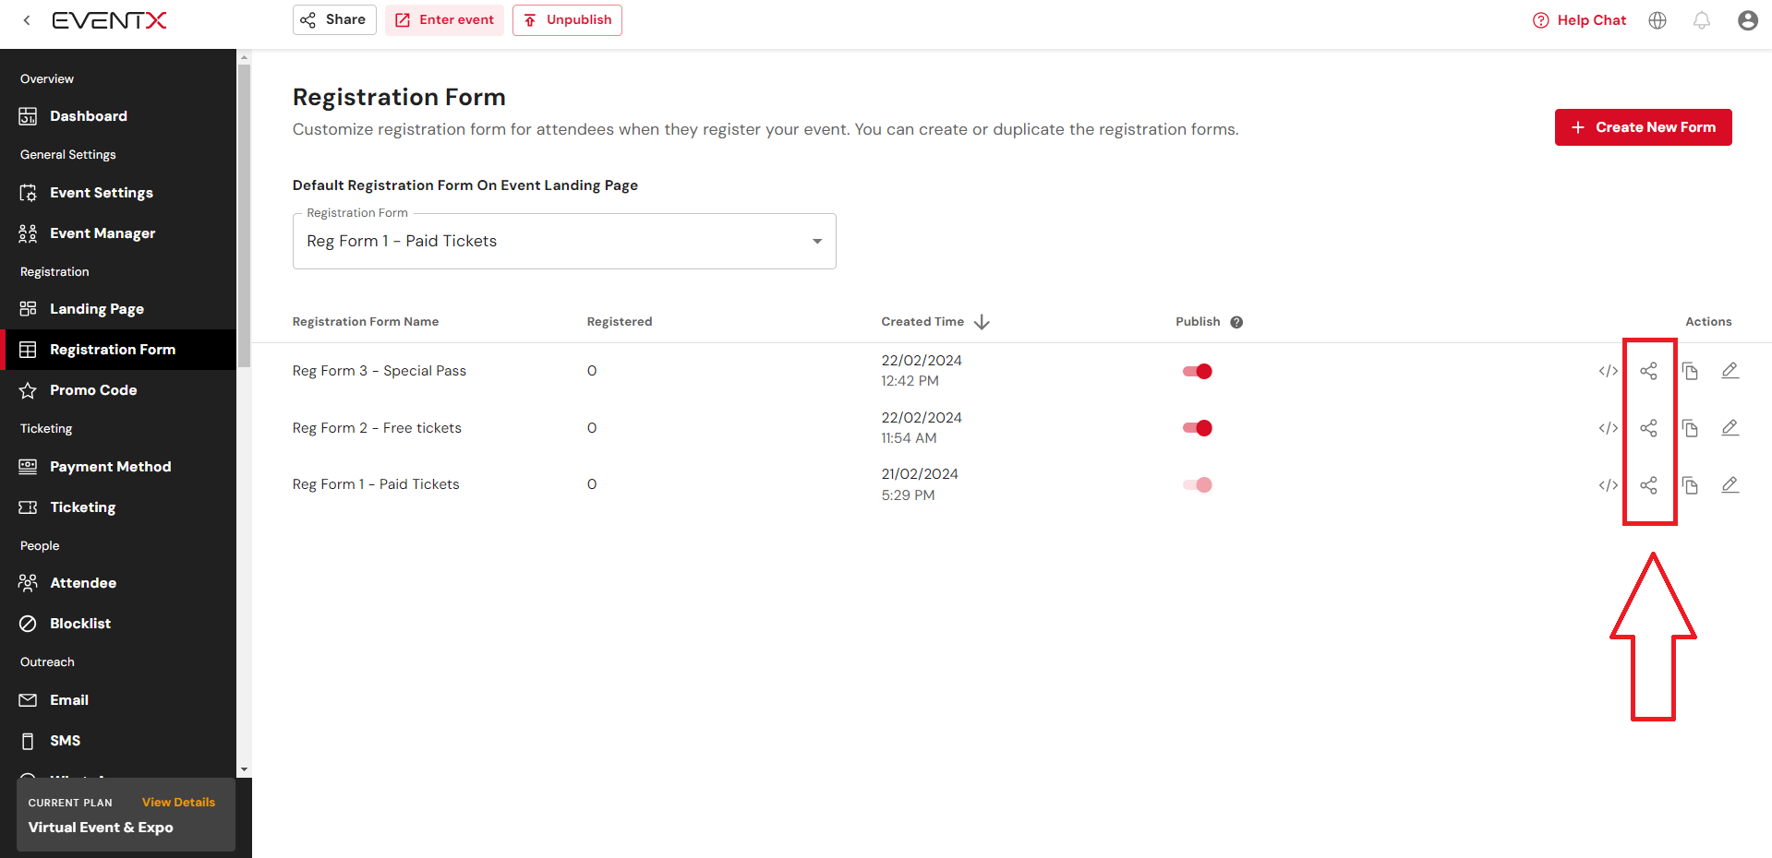
Task: Open Promo Code page
Action: point(118,390)
